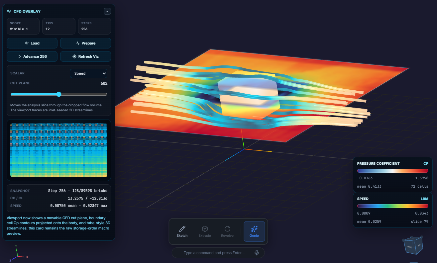Open the Scalar dropdown showing Speed
Viewport: 437px width, 263px height.
pyautogui.click(x=88, y=73)
